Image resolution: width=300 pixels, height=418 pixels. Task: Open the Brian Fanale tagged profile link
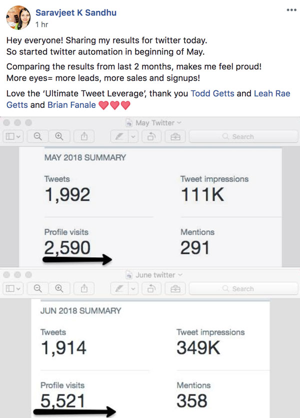coord(71,105)
